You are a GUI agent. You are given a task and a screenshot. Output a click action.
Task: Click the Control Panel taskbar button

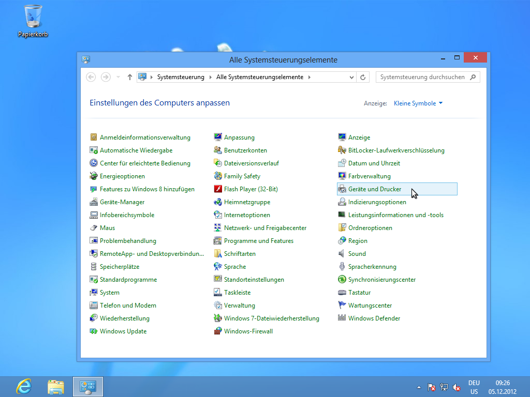point(88,387)
